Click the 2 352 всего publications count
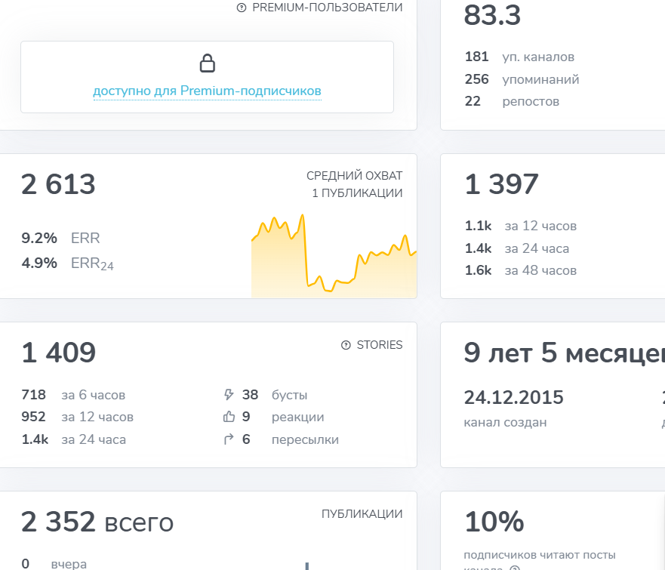Image resolution: width=665 pixels, height=570 pixels. 97,522
